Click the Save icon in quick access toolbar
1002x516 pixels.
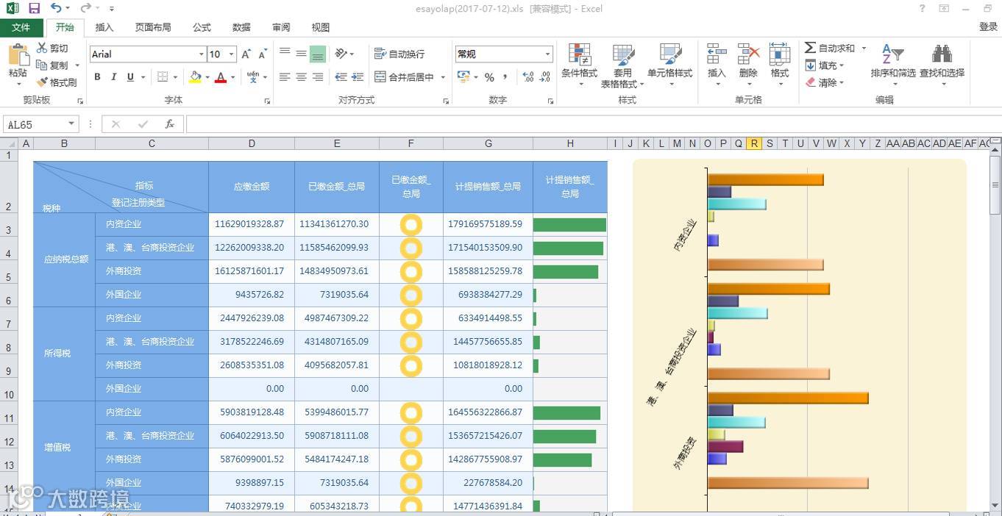(34, 8)
